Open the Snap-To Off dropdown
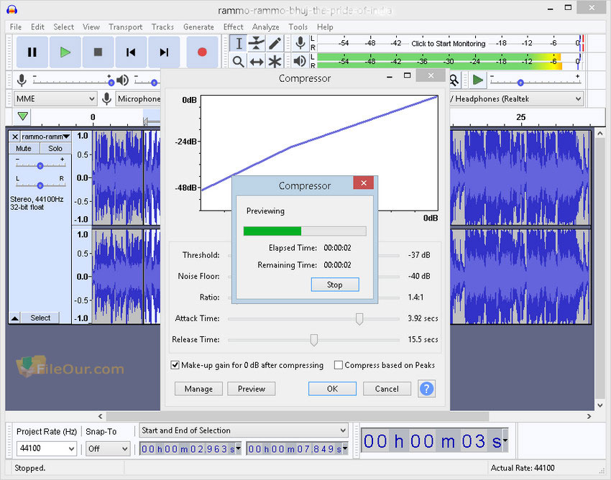The height and width of the screenshot is (480, 611). tap(108, 448)
